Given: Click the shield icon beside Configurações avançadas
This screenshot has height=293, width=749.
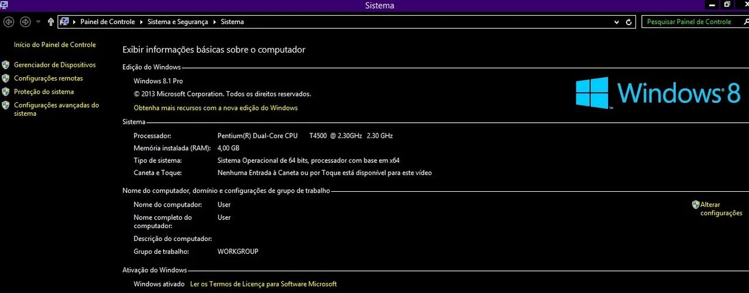Looking at the screenshot, I should click(x=6, y=105).
